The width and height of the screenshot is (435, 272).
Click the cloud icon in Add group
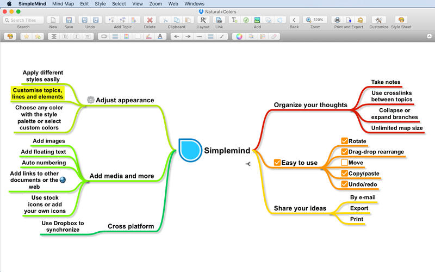(280, 20)
